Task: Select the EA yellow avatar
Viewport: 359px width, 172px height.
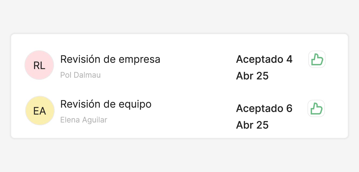Action: click(40, 110)
